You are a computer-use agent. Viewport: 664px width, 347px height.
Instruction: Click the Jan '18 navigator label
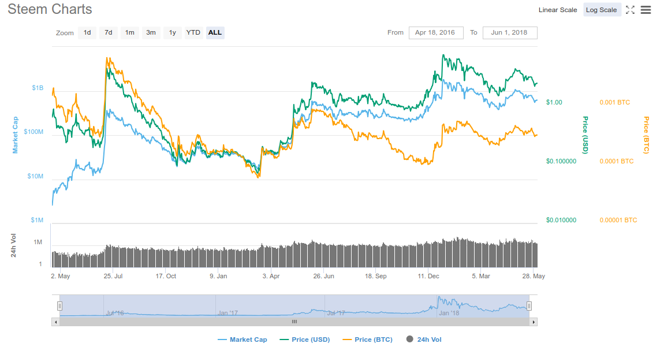(x=449, y=313)
